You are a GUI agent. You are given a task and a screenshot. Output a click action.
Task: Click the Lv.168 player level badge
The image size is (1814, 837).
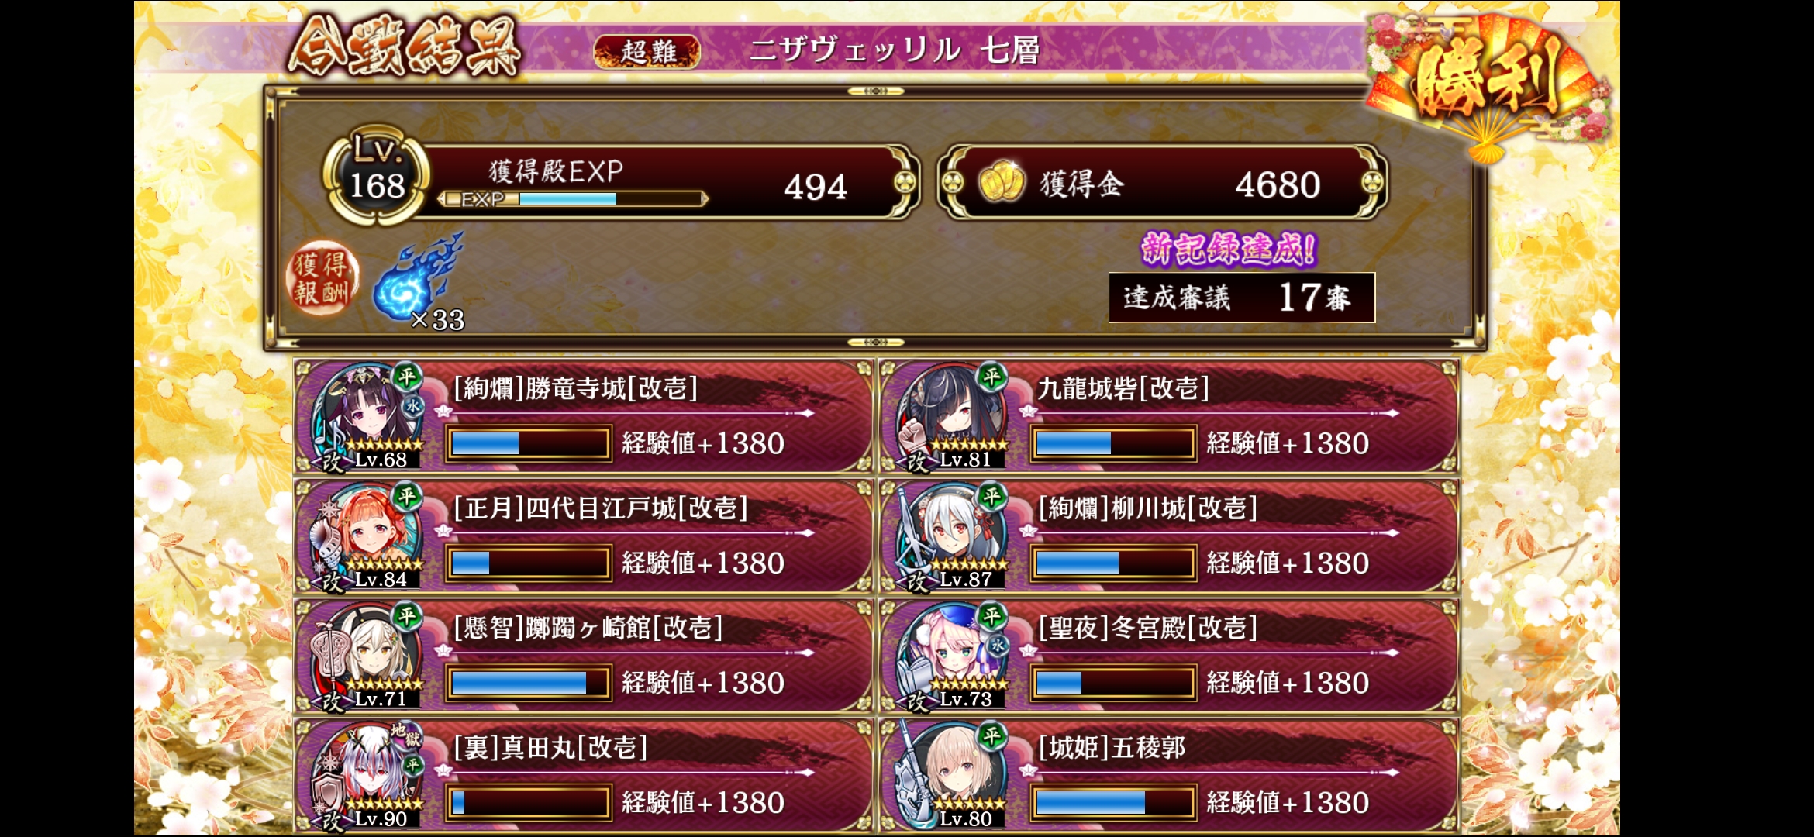click(376, 175)
